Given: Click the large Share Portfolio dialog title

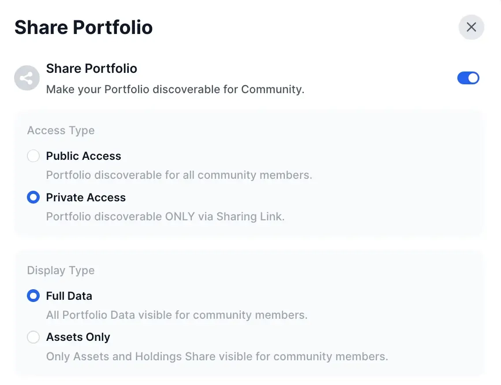Looking at the screenshot, I should 83,27.
